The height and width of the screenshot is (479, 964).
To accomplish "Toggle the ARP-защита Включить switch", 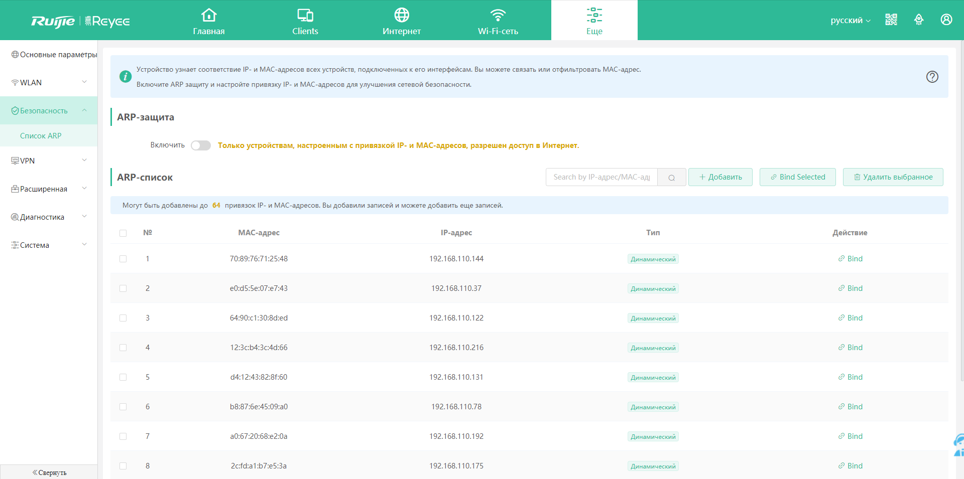I will (201, 145).
